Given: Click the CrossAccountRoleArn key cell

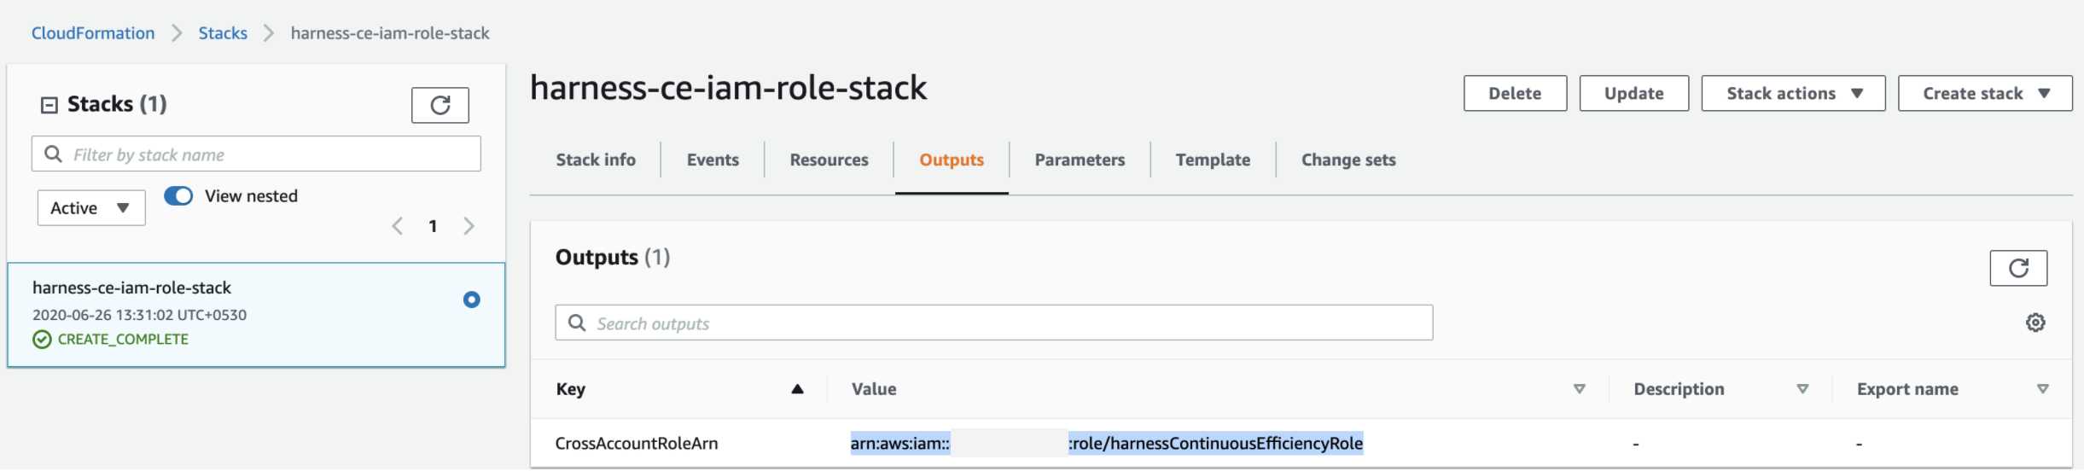Looking at the screenshot, I should [637, 444].
